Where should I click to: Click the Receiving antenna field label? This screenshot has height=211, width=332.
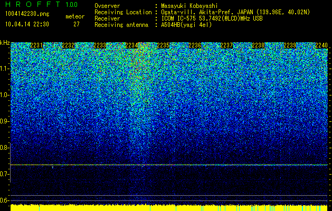121,25
